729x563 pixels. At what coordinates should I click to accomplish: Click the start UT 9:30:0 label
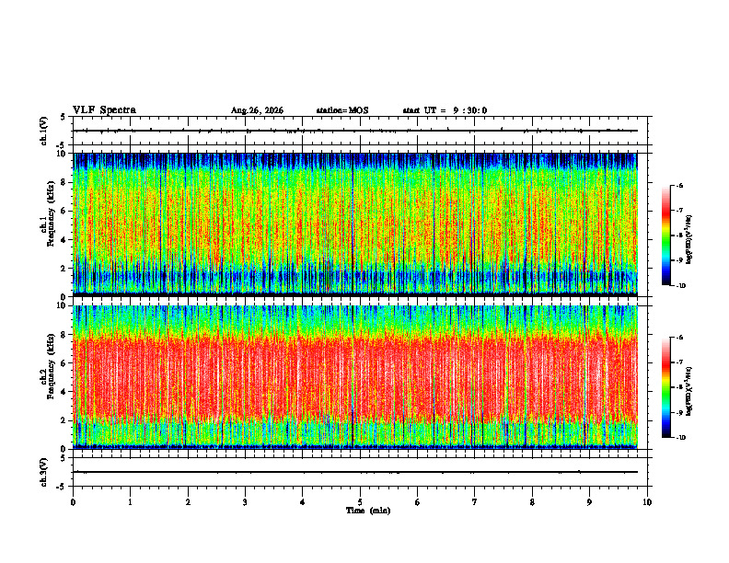[x=445, y=110]
